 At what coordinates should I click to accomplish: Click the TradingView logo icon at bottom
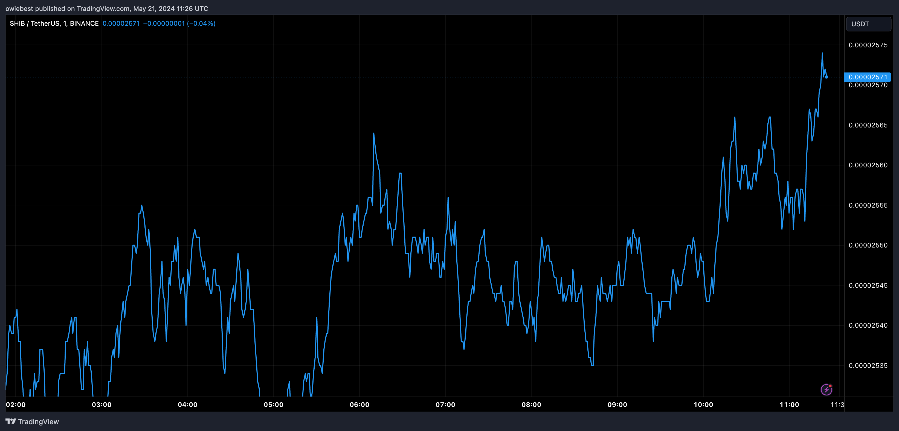click(x=11, y=421)
